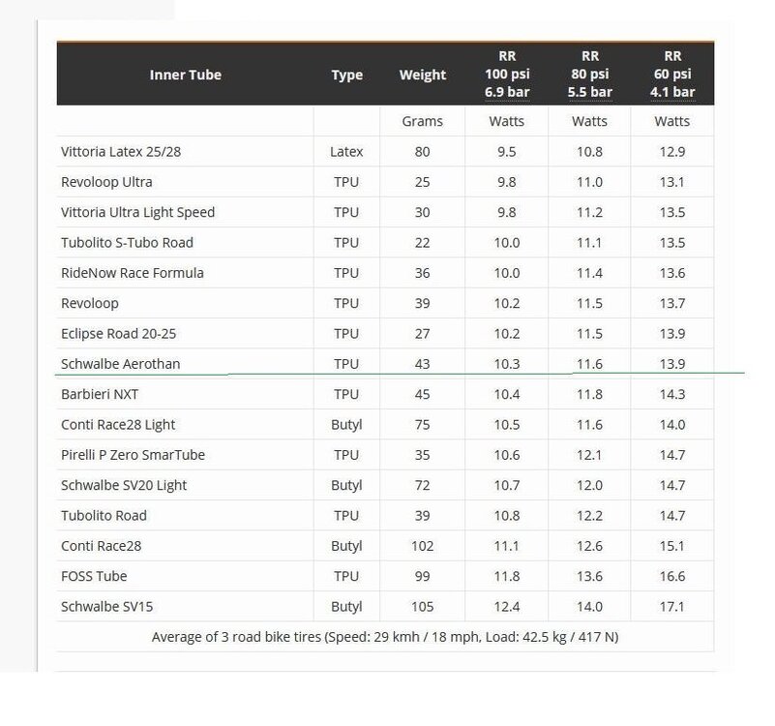
Task: Select the RR 100 psi column header
Action: coord(507,75)
